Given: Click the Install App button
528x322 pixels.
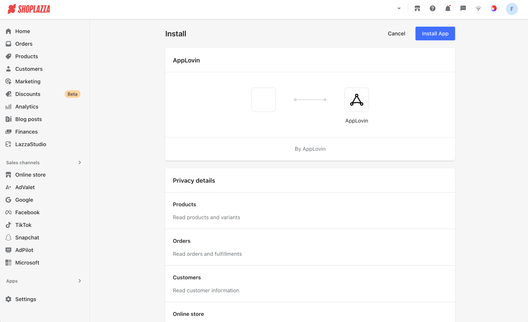Looking at the screenshot, I should [435, 33].
